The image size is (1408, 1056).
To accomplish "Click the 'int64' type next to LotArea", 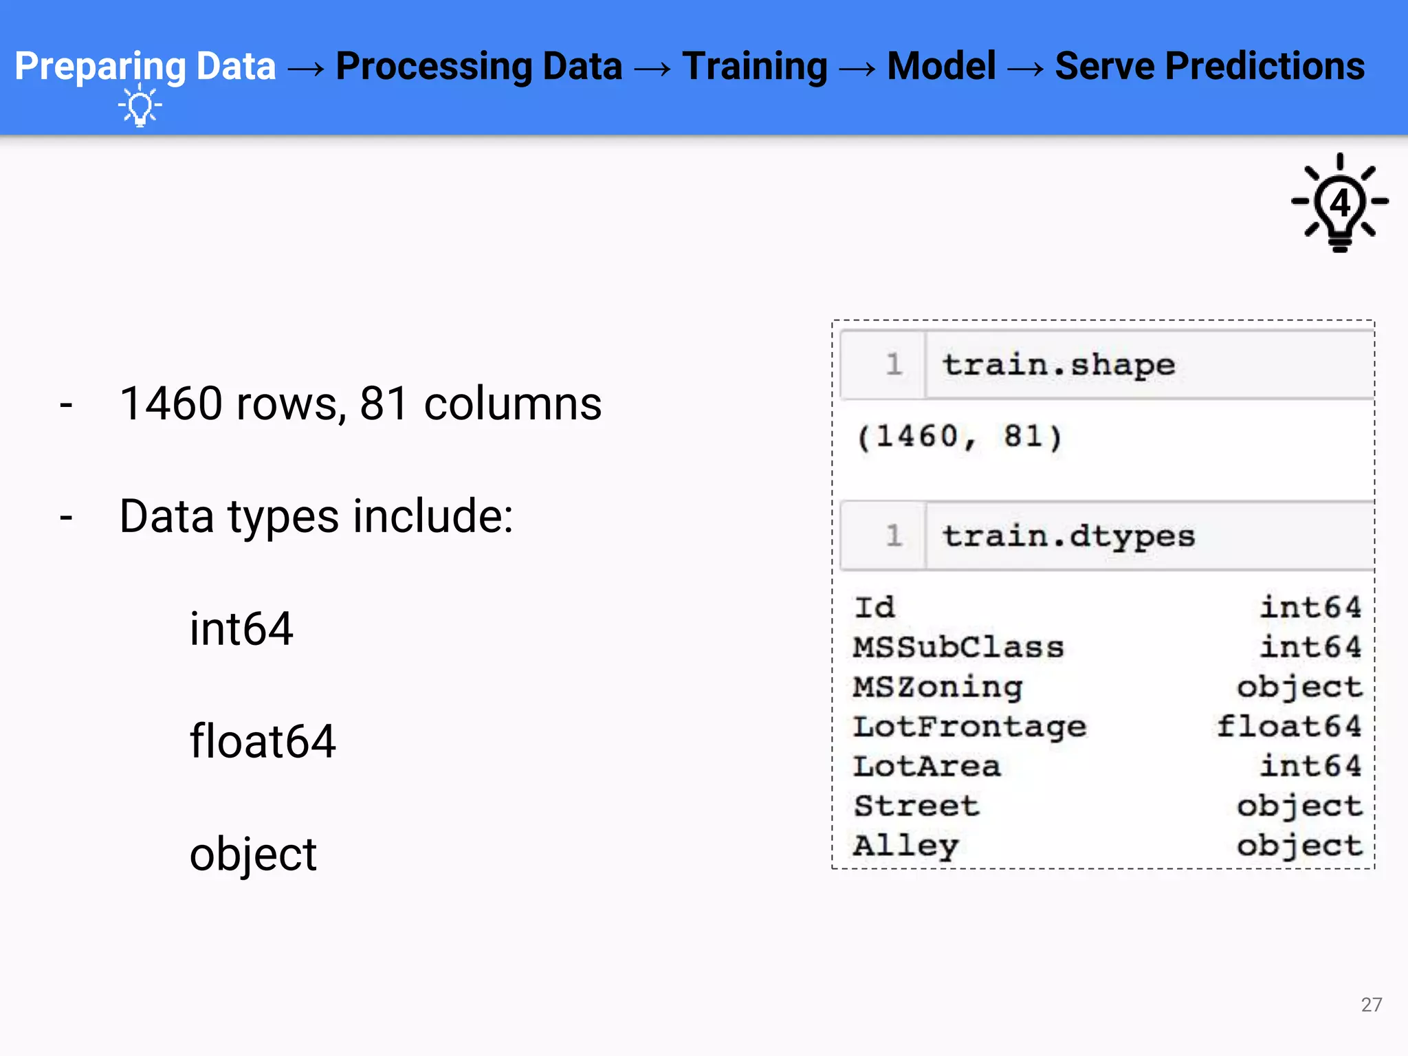I will (1310, 767).
